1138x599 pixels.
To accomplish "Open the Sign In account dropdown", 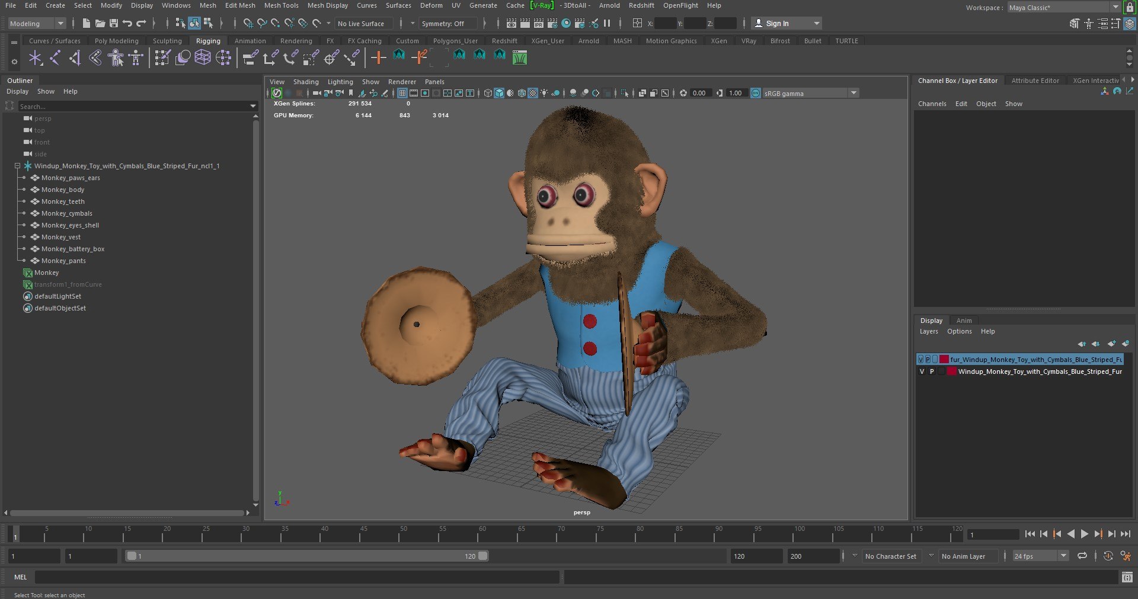I will tap(787, 24).
